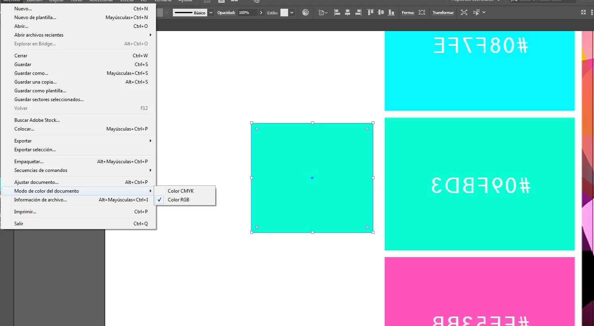Click the top-left corner radius widget

pos(257,129)
